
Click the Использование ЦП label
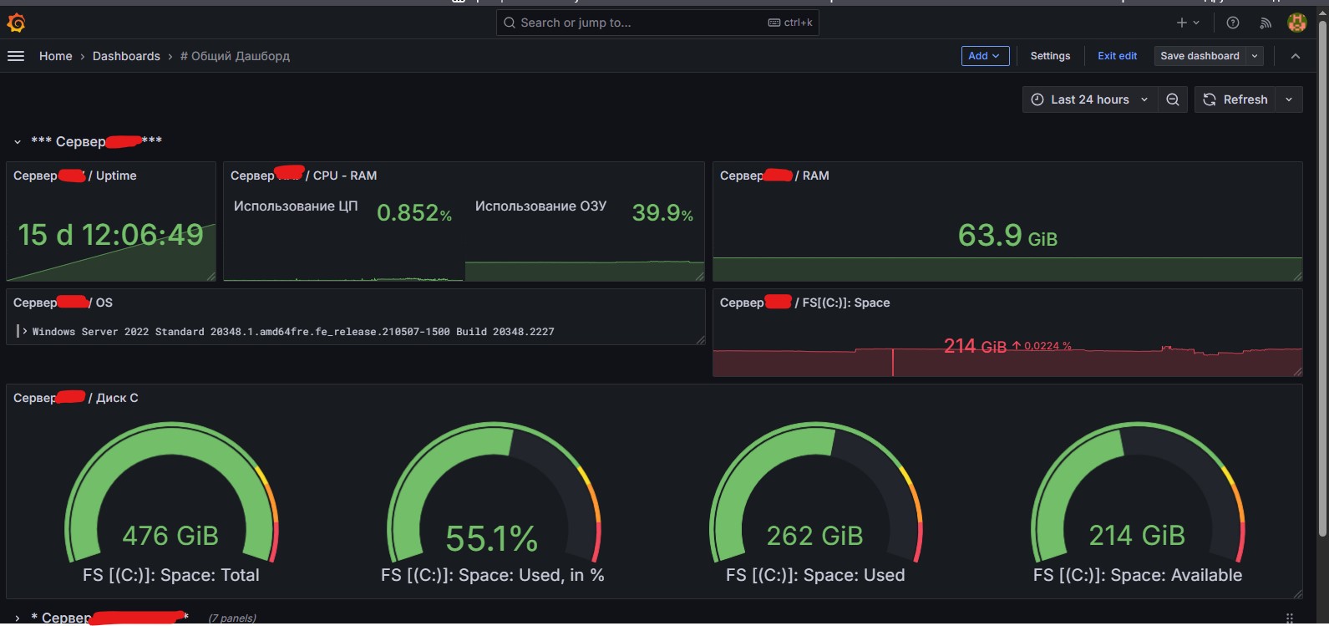point(296,206)
